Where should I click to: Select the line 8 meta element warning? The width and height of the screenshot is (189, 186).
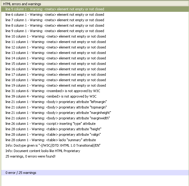coord(95,25)
